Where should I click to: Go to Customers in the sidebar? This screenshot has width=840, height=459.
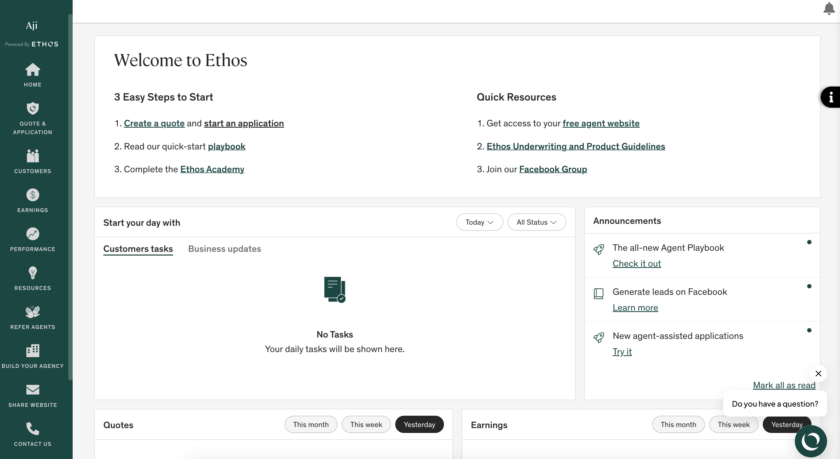[33, 162]
